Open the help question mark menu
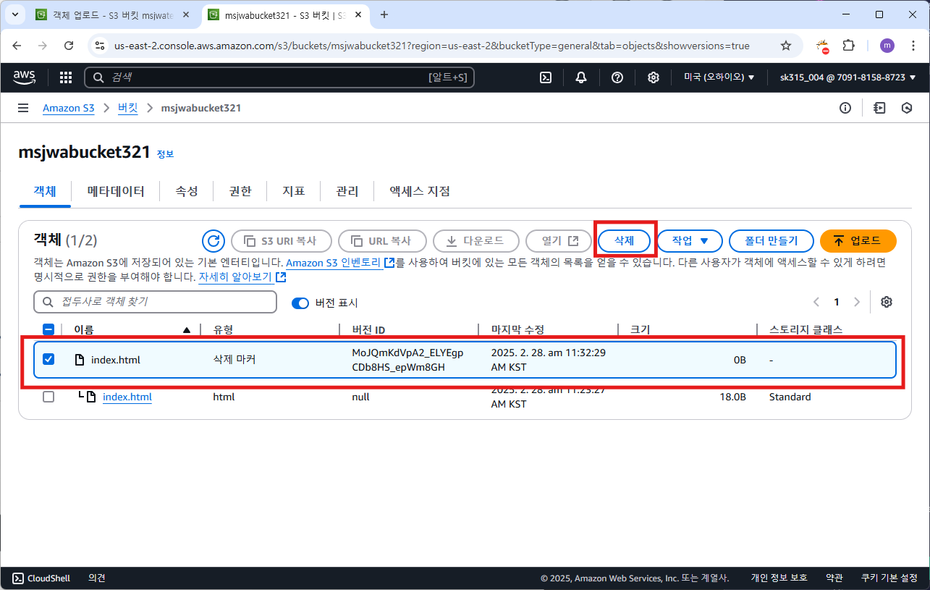 [617, 77]
